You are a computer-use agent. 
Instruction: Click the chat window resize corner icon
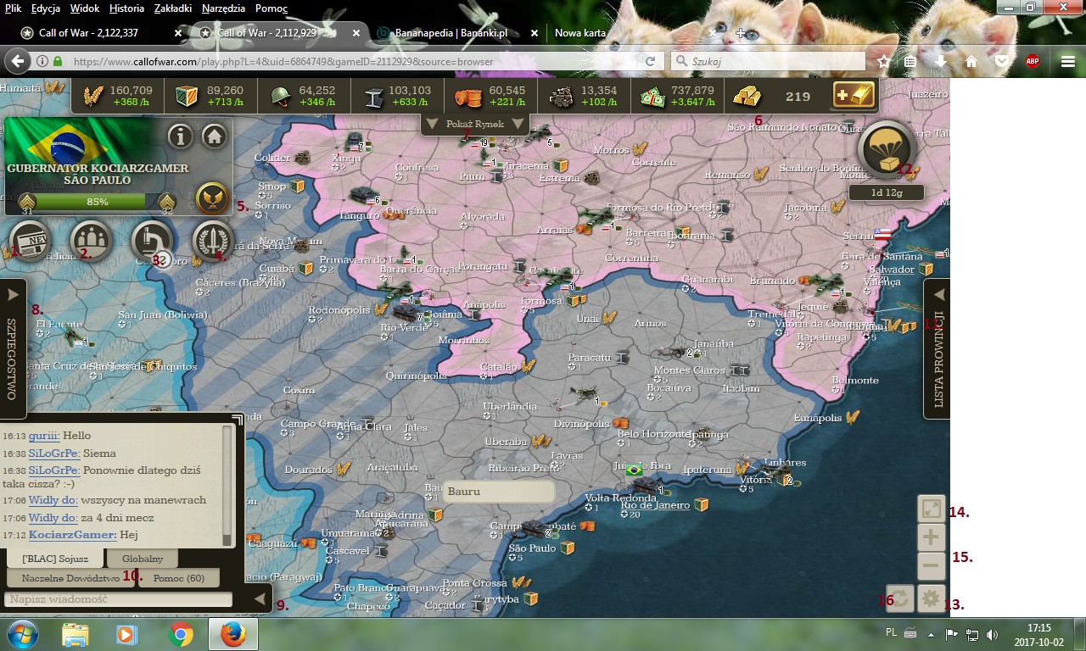tap(237, 419)
